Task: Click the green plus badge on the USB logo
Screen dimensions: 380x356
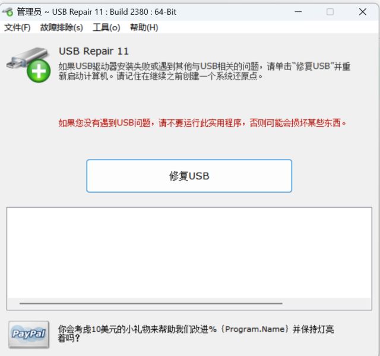Action: pos(39,71)
